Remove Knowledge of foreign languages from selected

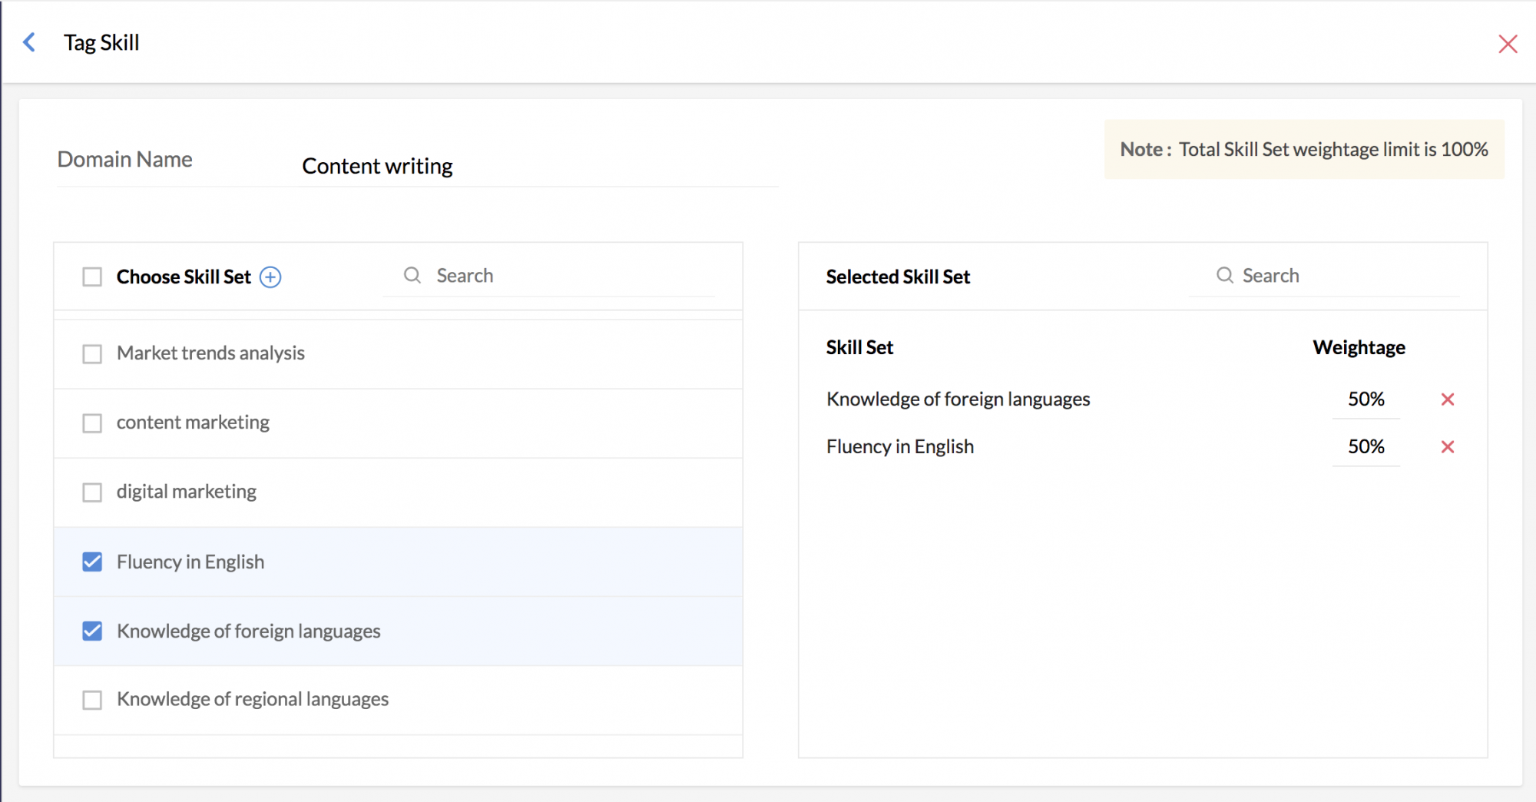click(x=1448, y=399)
